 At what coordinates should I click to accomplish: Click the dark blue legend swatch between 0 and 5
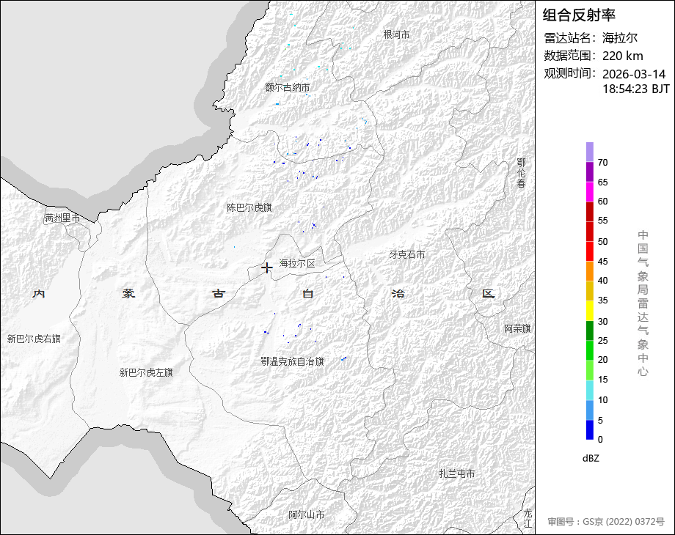[590, 429]
